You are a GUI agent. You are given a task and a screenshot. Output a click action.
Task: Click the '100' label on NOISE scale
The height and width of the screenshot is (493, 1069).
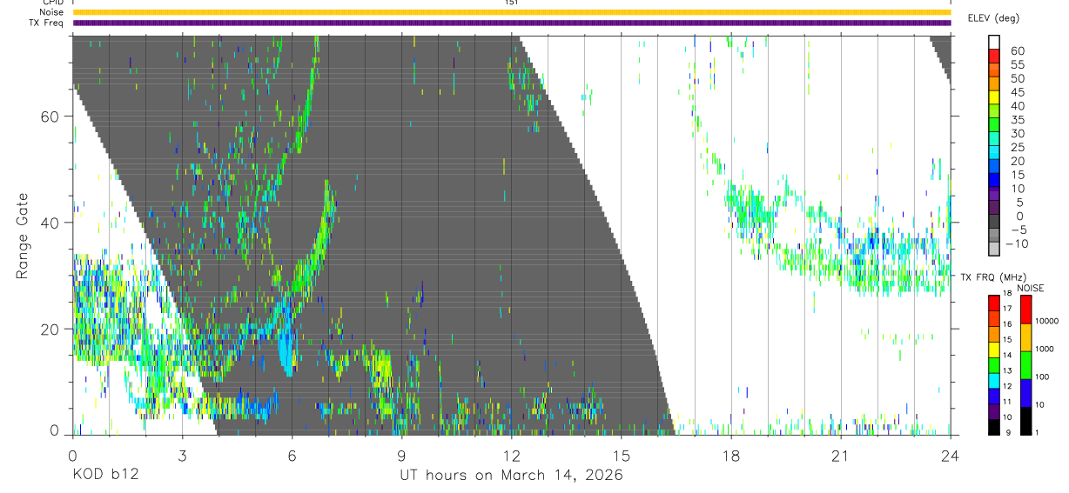[1044, 377]
